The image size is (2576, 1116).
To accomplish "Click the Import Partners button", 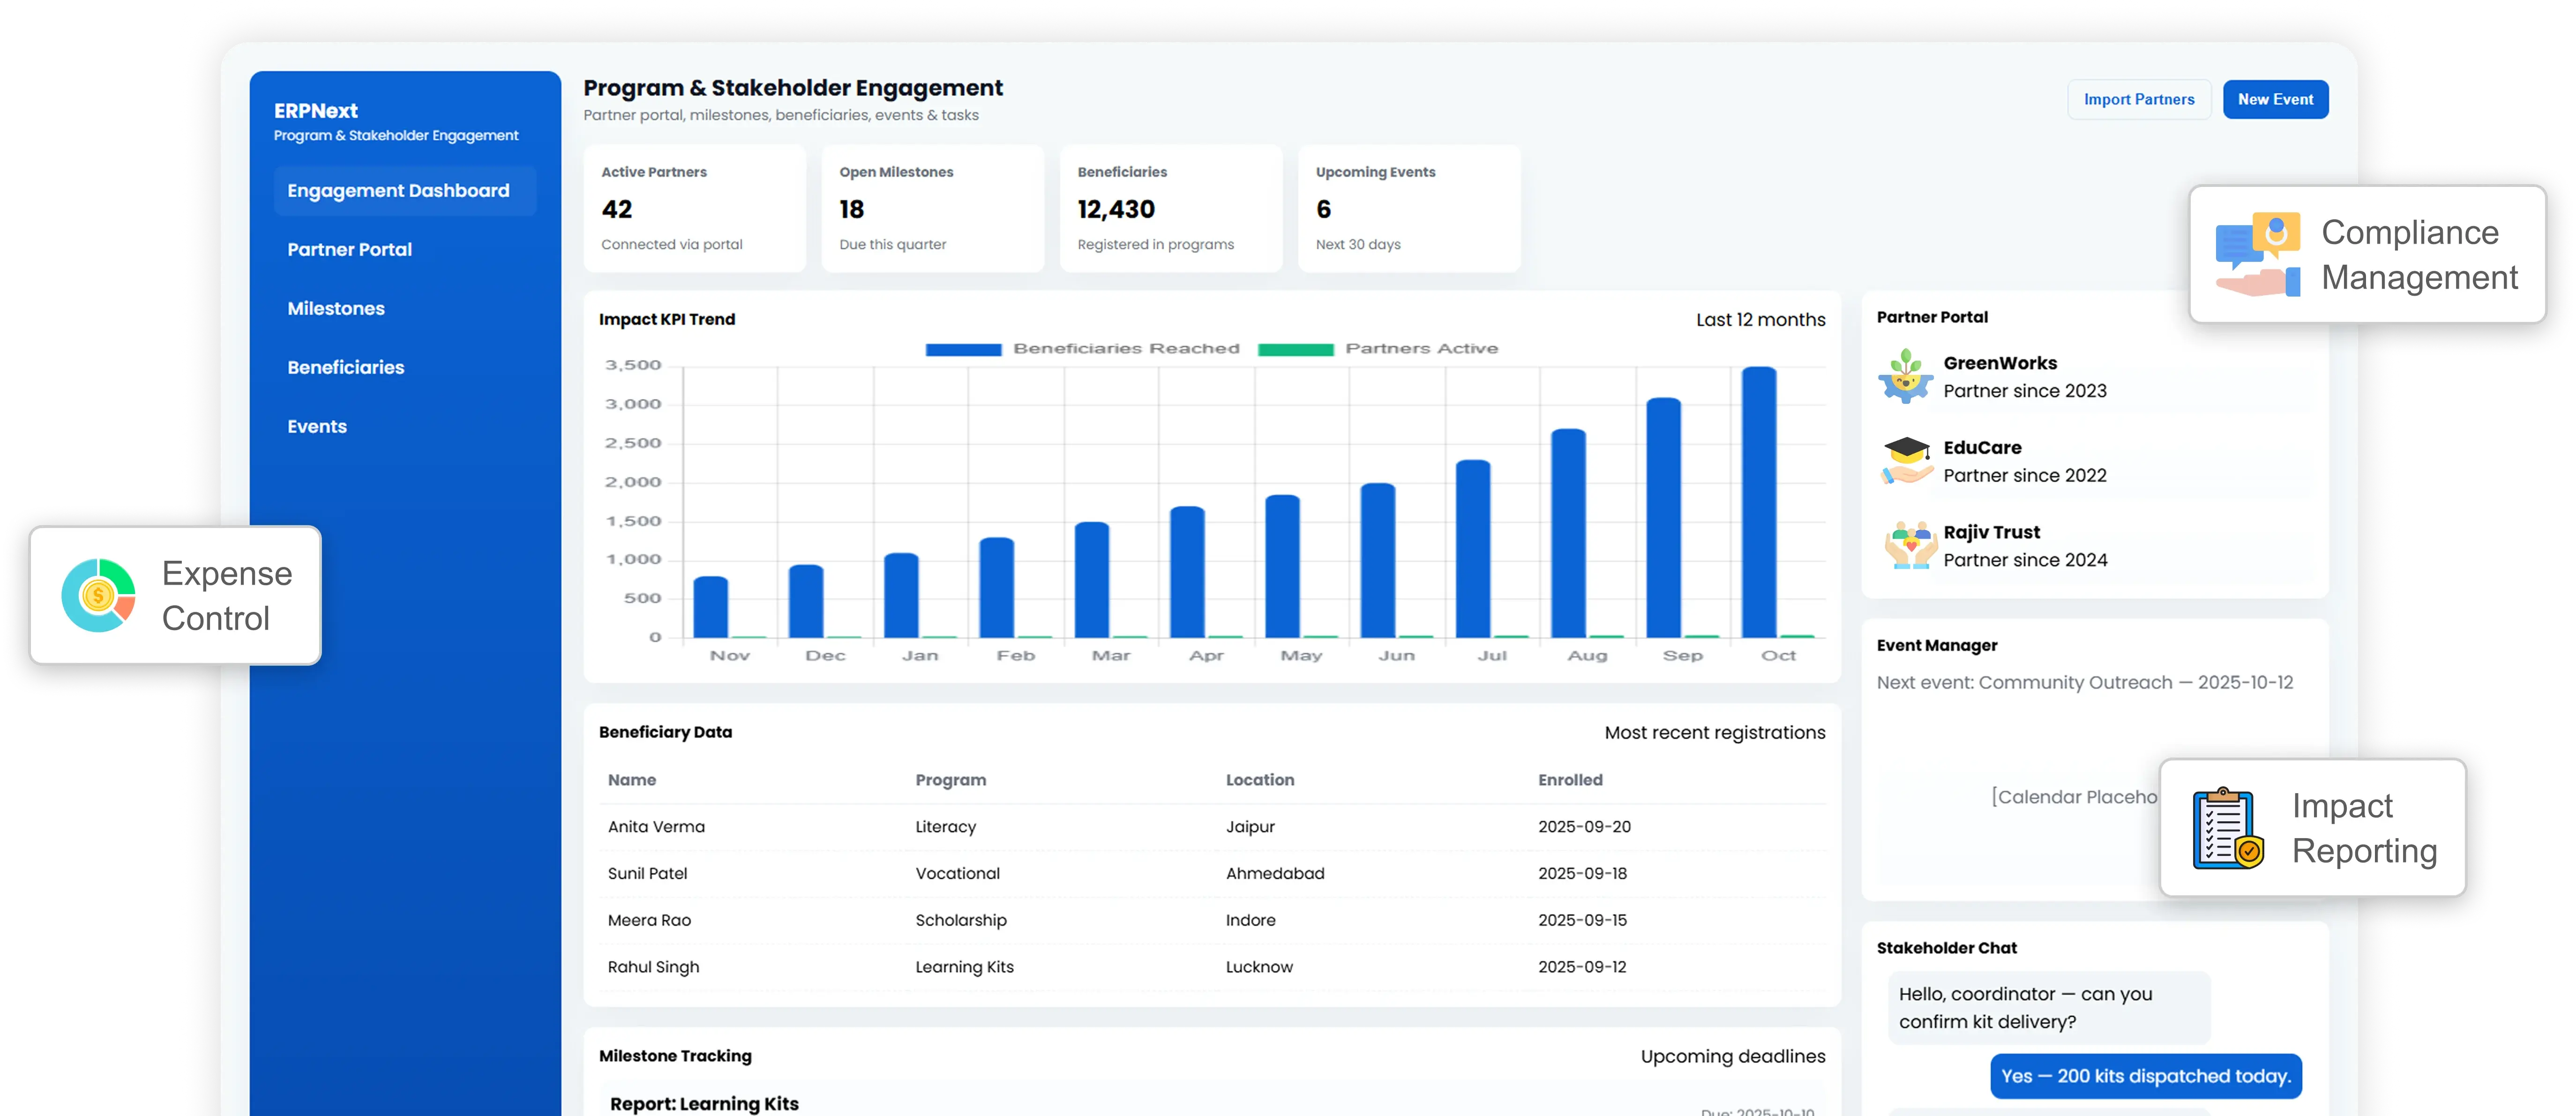I will (2139, 99).
